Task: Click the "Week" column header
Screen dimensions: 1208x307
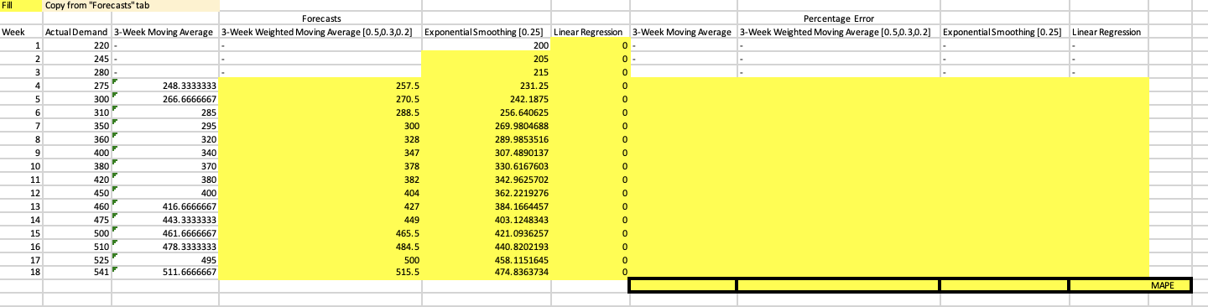Action: point(21,31)
